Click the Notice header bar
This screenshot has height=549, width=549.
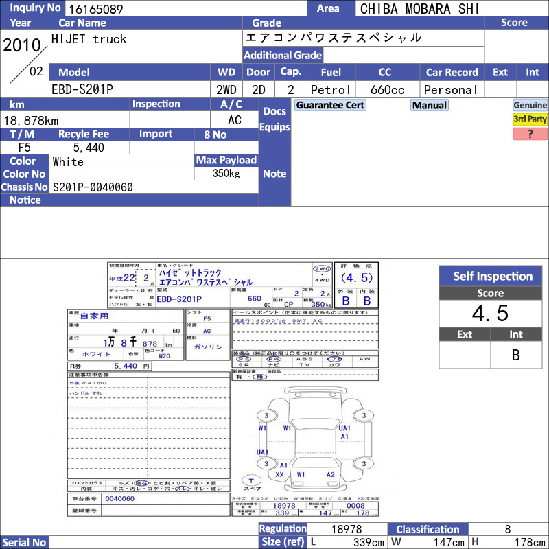click(129, 200)
